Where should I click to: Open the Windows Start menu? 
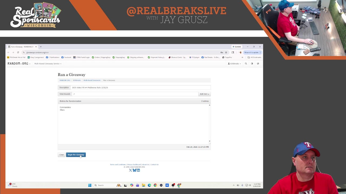(90, 185)
